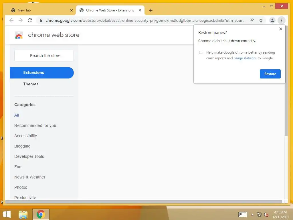View site security padlock info
Screen dimensions: 293x220
(41, 20)
